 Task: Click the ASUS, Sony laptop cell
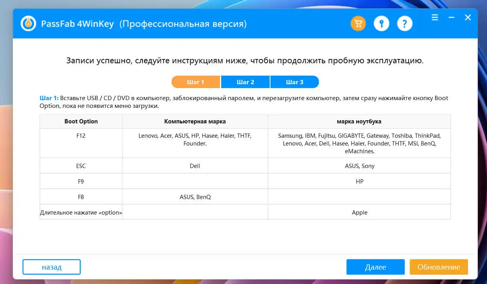[359, 166]
